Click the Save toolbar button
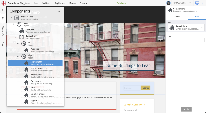The height and width of the screenshot is (113, 206). click(x=36, y=3)
